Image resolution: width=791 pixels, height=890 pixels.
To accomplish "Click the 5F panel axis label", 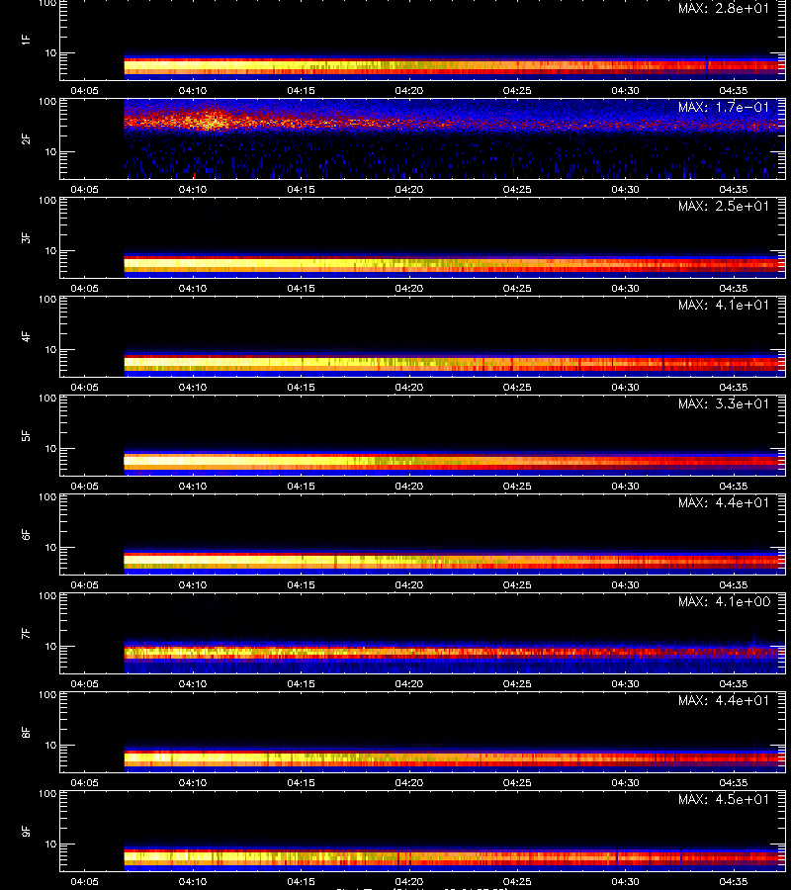I will tap(26, 435).
